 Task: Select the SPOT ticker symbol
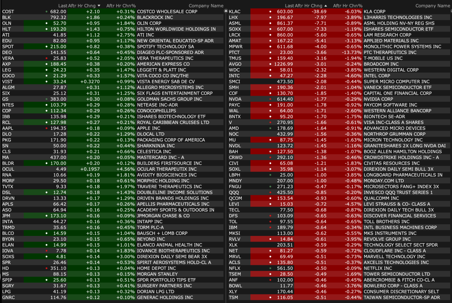point(8,47)
